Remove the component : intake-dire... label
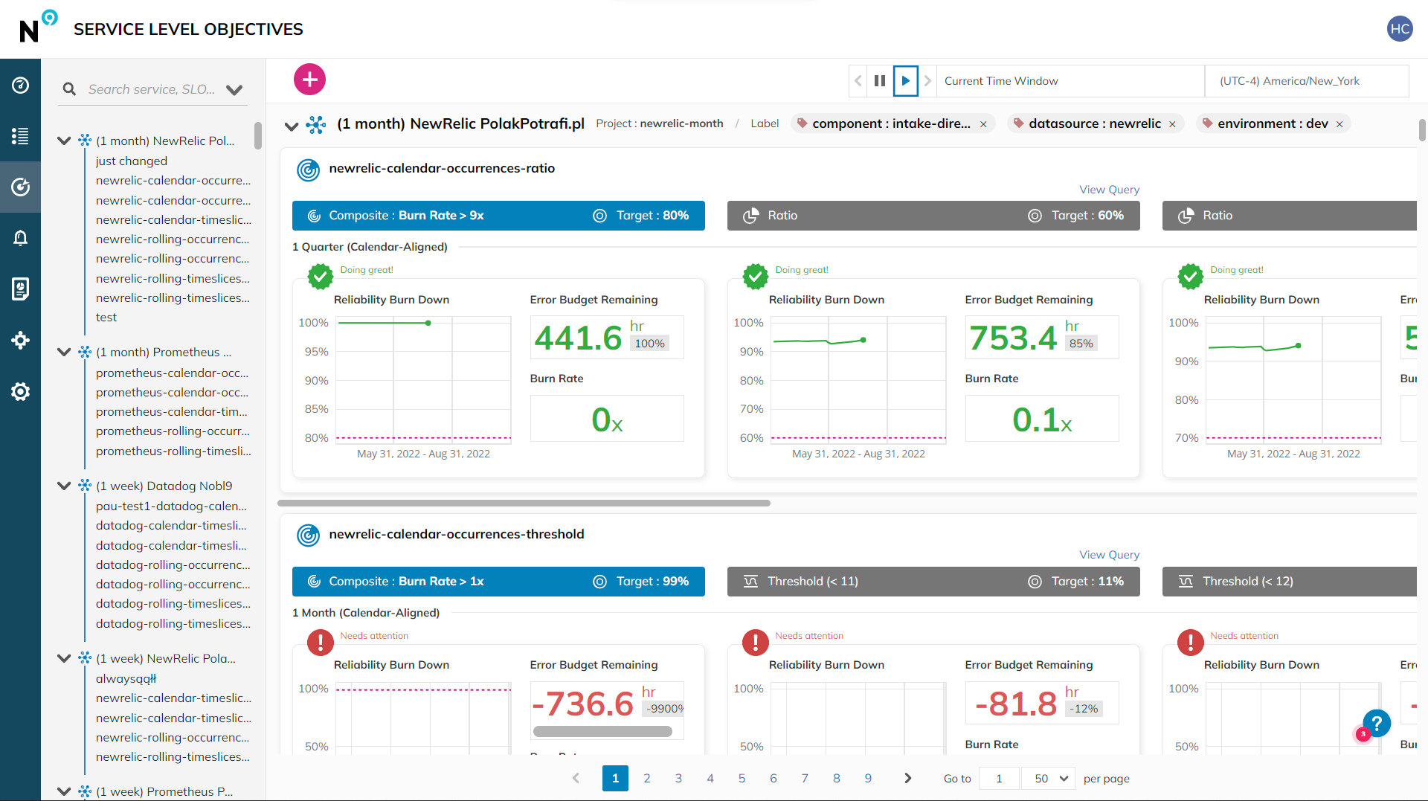This screenshot has height=801, width=1428. tap(983, 124)
